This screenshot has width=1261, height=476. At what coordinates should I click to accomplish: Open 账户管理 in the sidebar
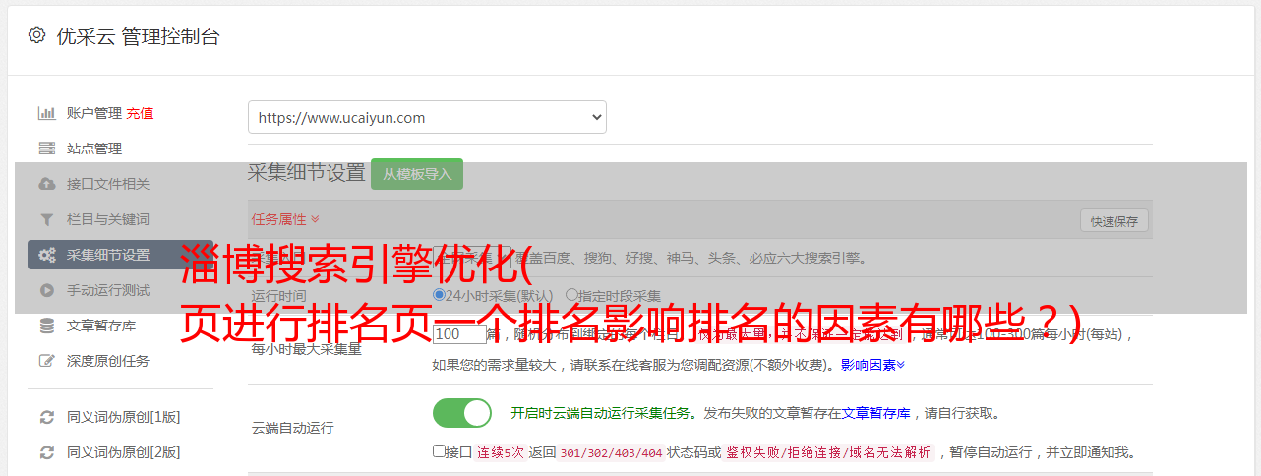[x=94, y=113]
